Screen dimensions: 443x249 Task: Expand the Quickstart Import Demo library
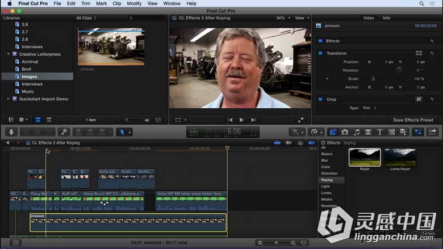8,99
